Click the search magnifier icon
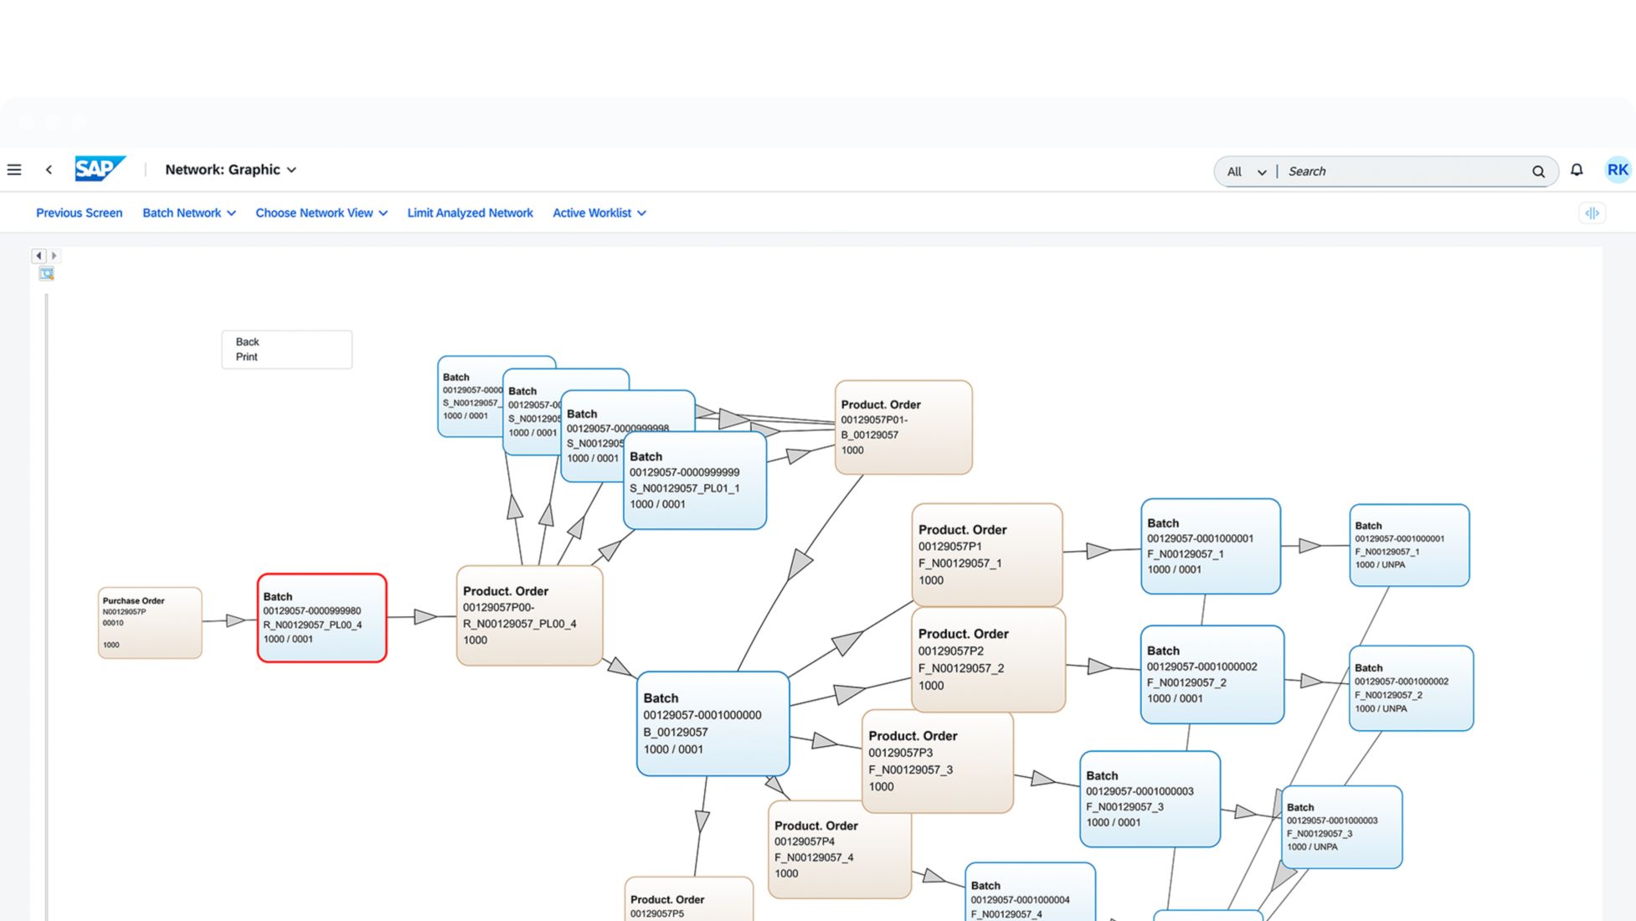Viewport: 1636px width, 921px height. click(x=1538, y=172)
